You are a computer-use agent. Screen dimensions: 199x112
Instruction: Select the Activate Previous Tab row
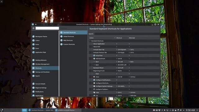pyautogui.click(x=124, y=53)
